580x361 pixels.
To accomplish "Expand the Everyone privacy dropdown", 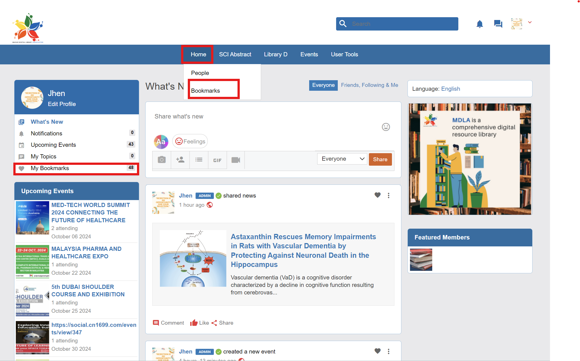I will click(x=342, y=159).
